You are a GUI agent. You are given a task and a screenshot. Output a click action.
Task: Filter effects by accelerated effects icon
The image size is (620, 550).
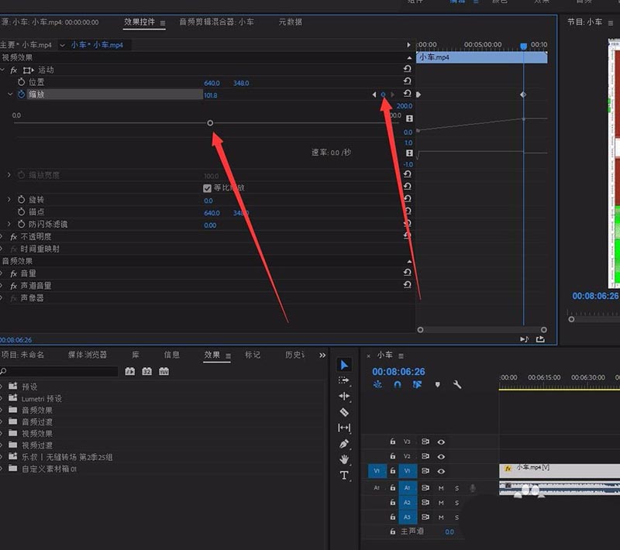point(129,371)
